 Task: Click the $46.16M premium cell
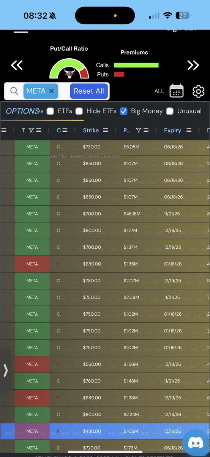point(132,214)
